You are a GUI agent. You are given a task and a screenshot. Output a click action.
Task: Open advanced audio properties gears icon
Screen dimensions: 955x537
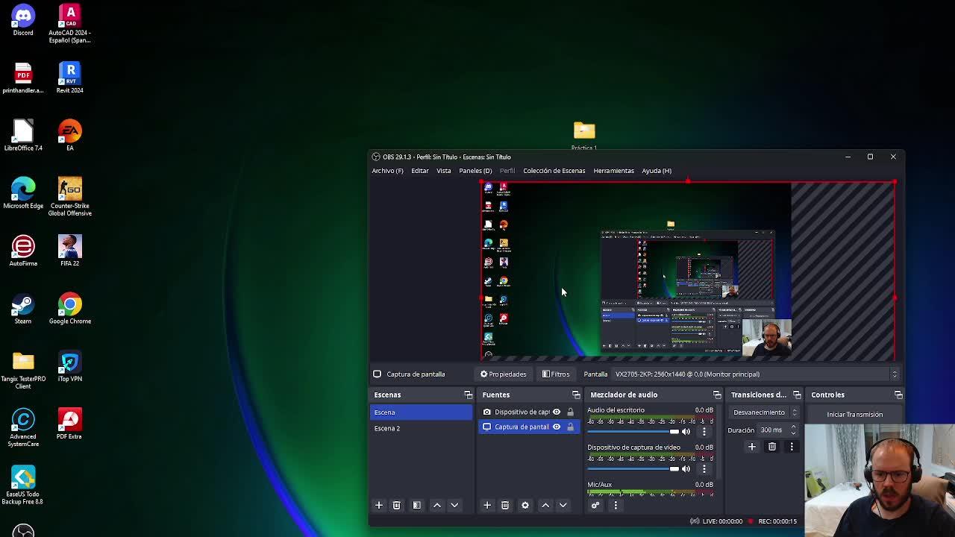[x=595, y=505]
